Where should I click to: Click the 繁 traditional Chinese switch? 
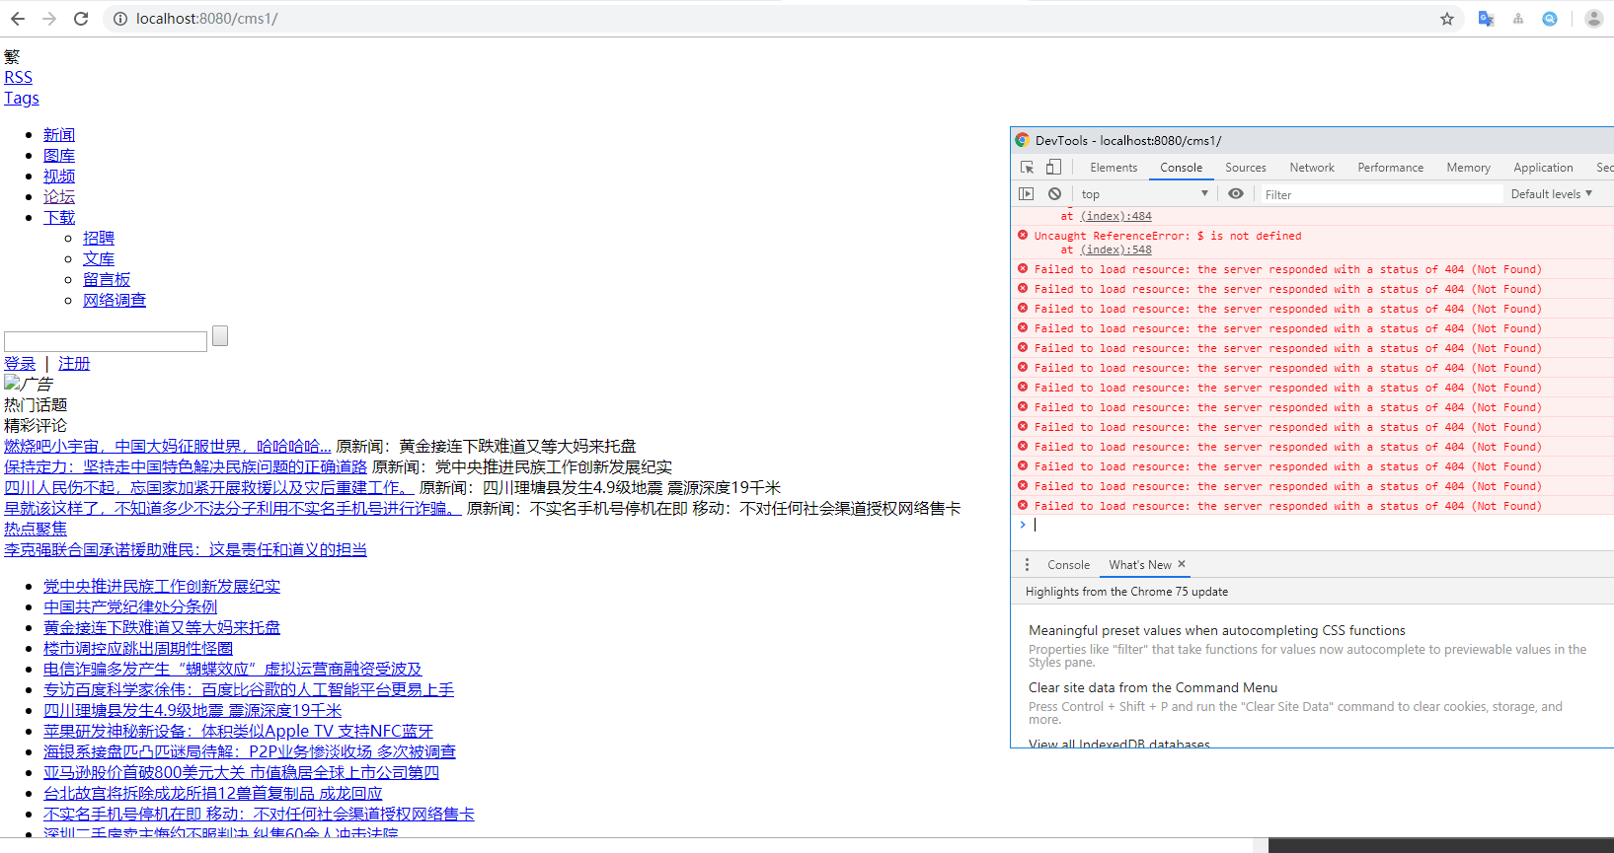pyautogui.click(x=12, y=56)
